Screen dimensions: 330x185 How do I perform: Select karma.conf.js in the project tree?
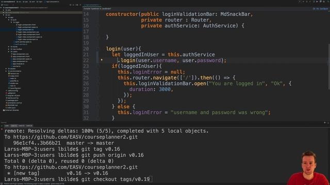(x=12, y=98)
